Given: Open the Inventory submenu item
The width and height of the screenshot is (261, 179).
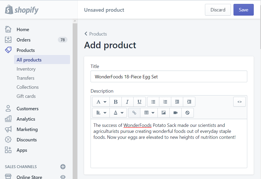Looking at the screenshot, I should [x=26, y=69].
